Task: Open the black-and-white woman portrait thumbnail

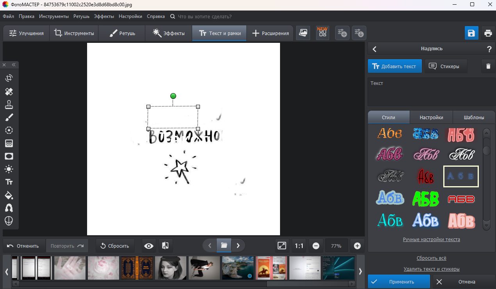Action: pyautogui.click(x=170, y=268)
